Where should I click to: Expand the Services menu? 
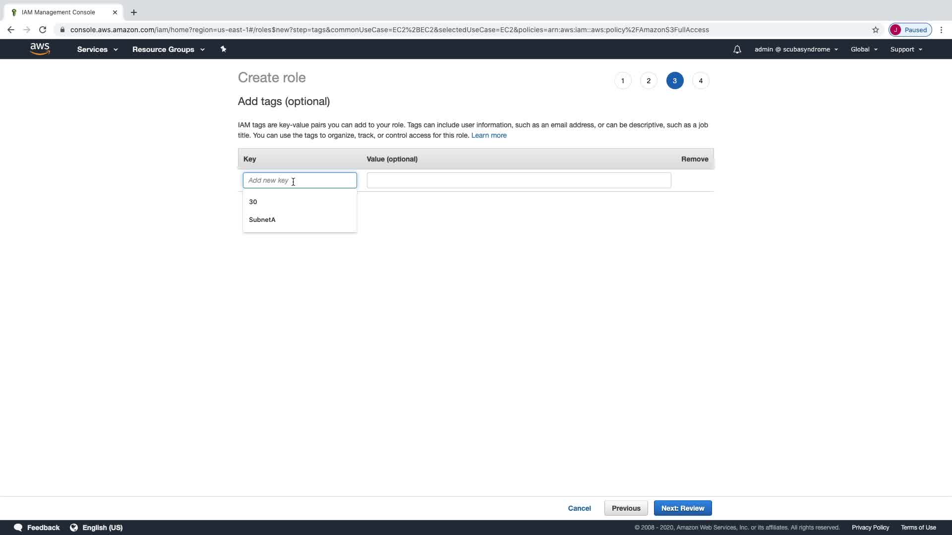tap(97, 50)
